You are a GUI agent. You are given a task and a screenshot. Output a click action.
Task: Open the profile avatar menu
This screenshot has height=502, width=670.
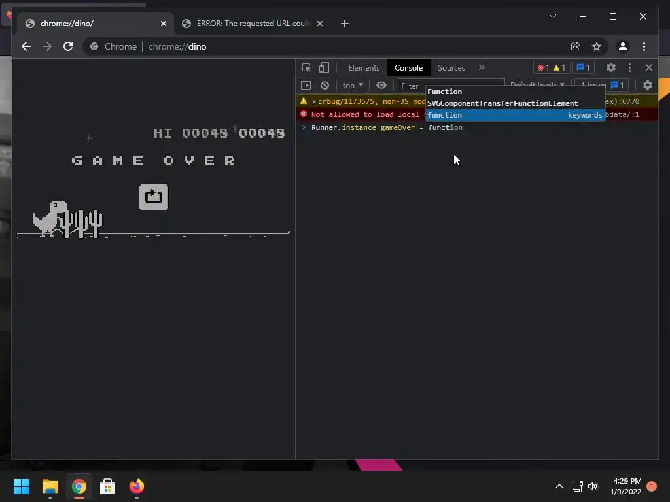[623, 46]
